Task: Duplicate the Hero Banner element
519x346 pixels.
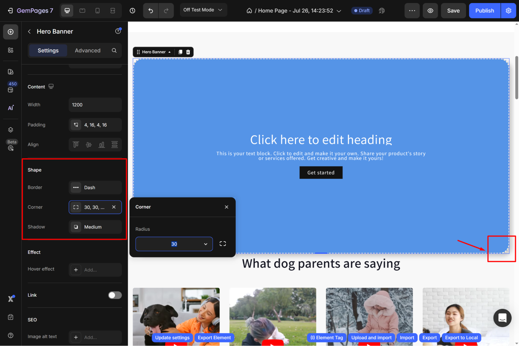Action: [x=180, y=52]
